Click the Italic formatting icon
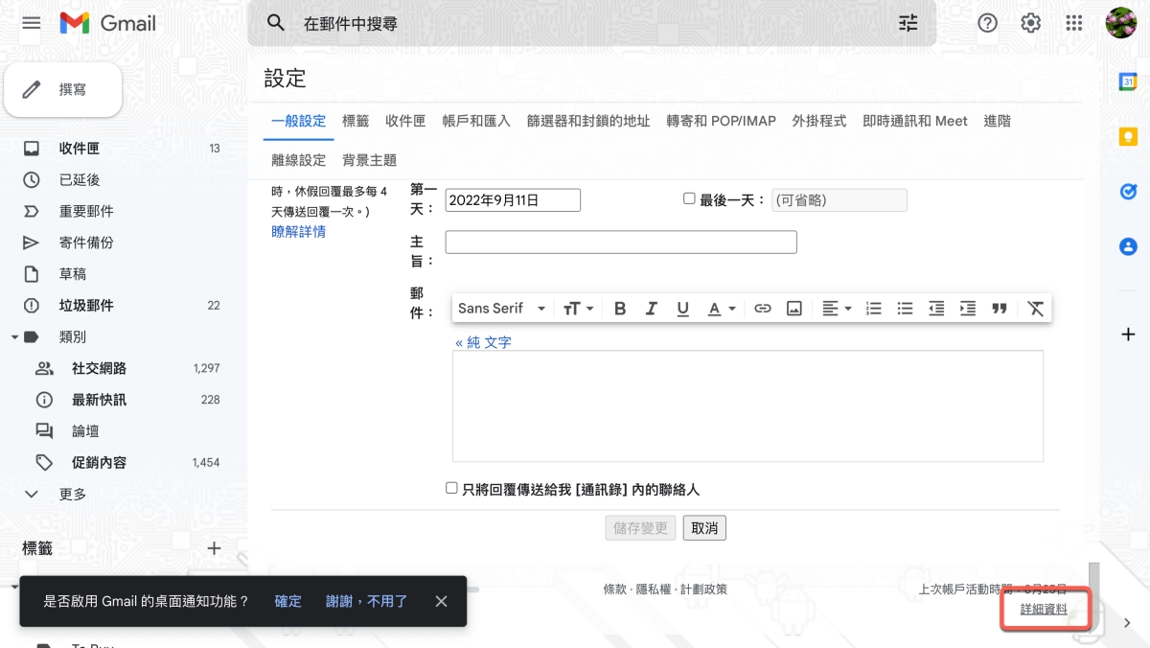The height and width of the screenshot is (648, 1150). 652,309
